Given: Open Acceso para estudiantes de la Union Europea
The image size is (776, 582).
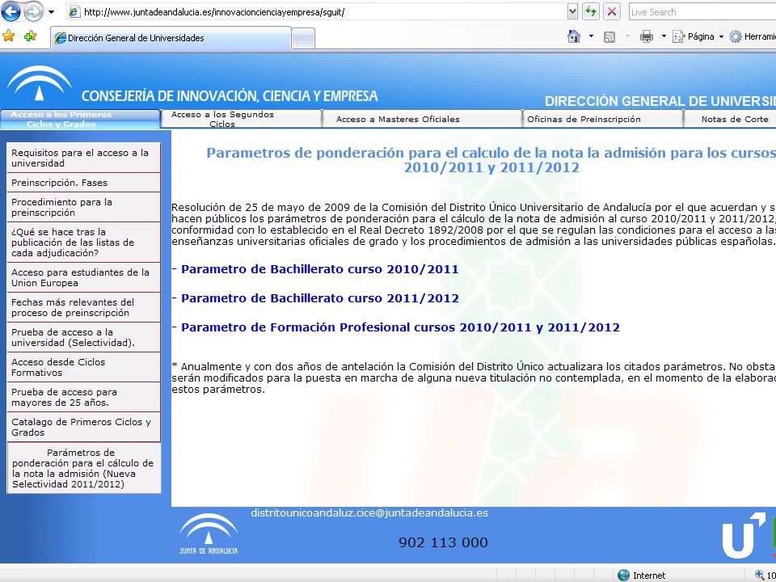Looking at the screenshot, I should [83, 277].
